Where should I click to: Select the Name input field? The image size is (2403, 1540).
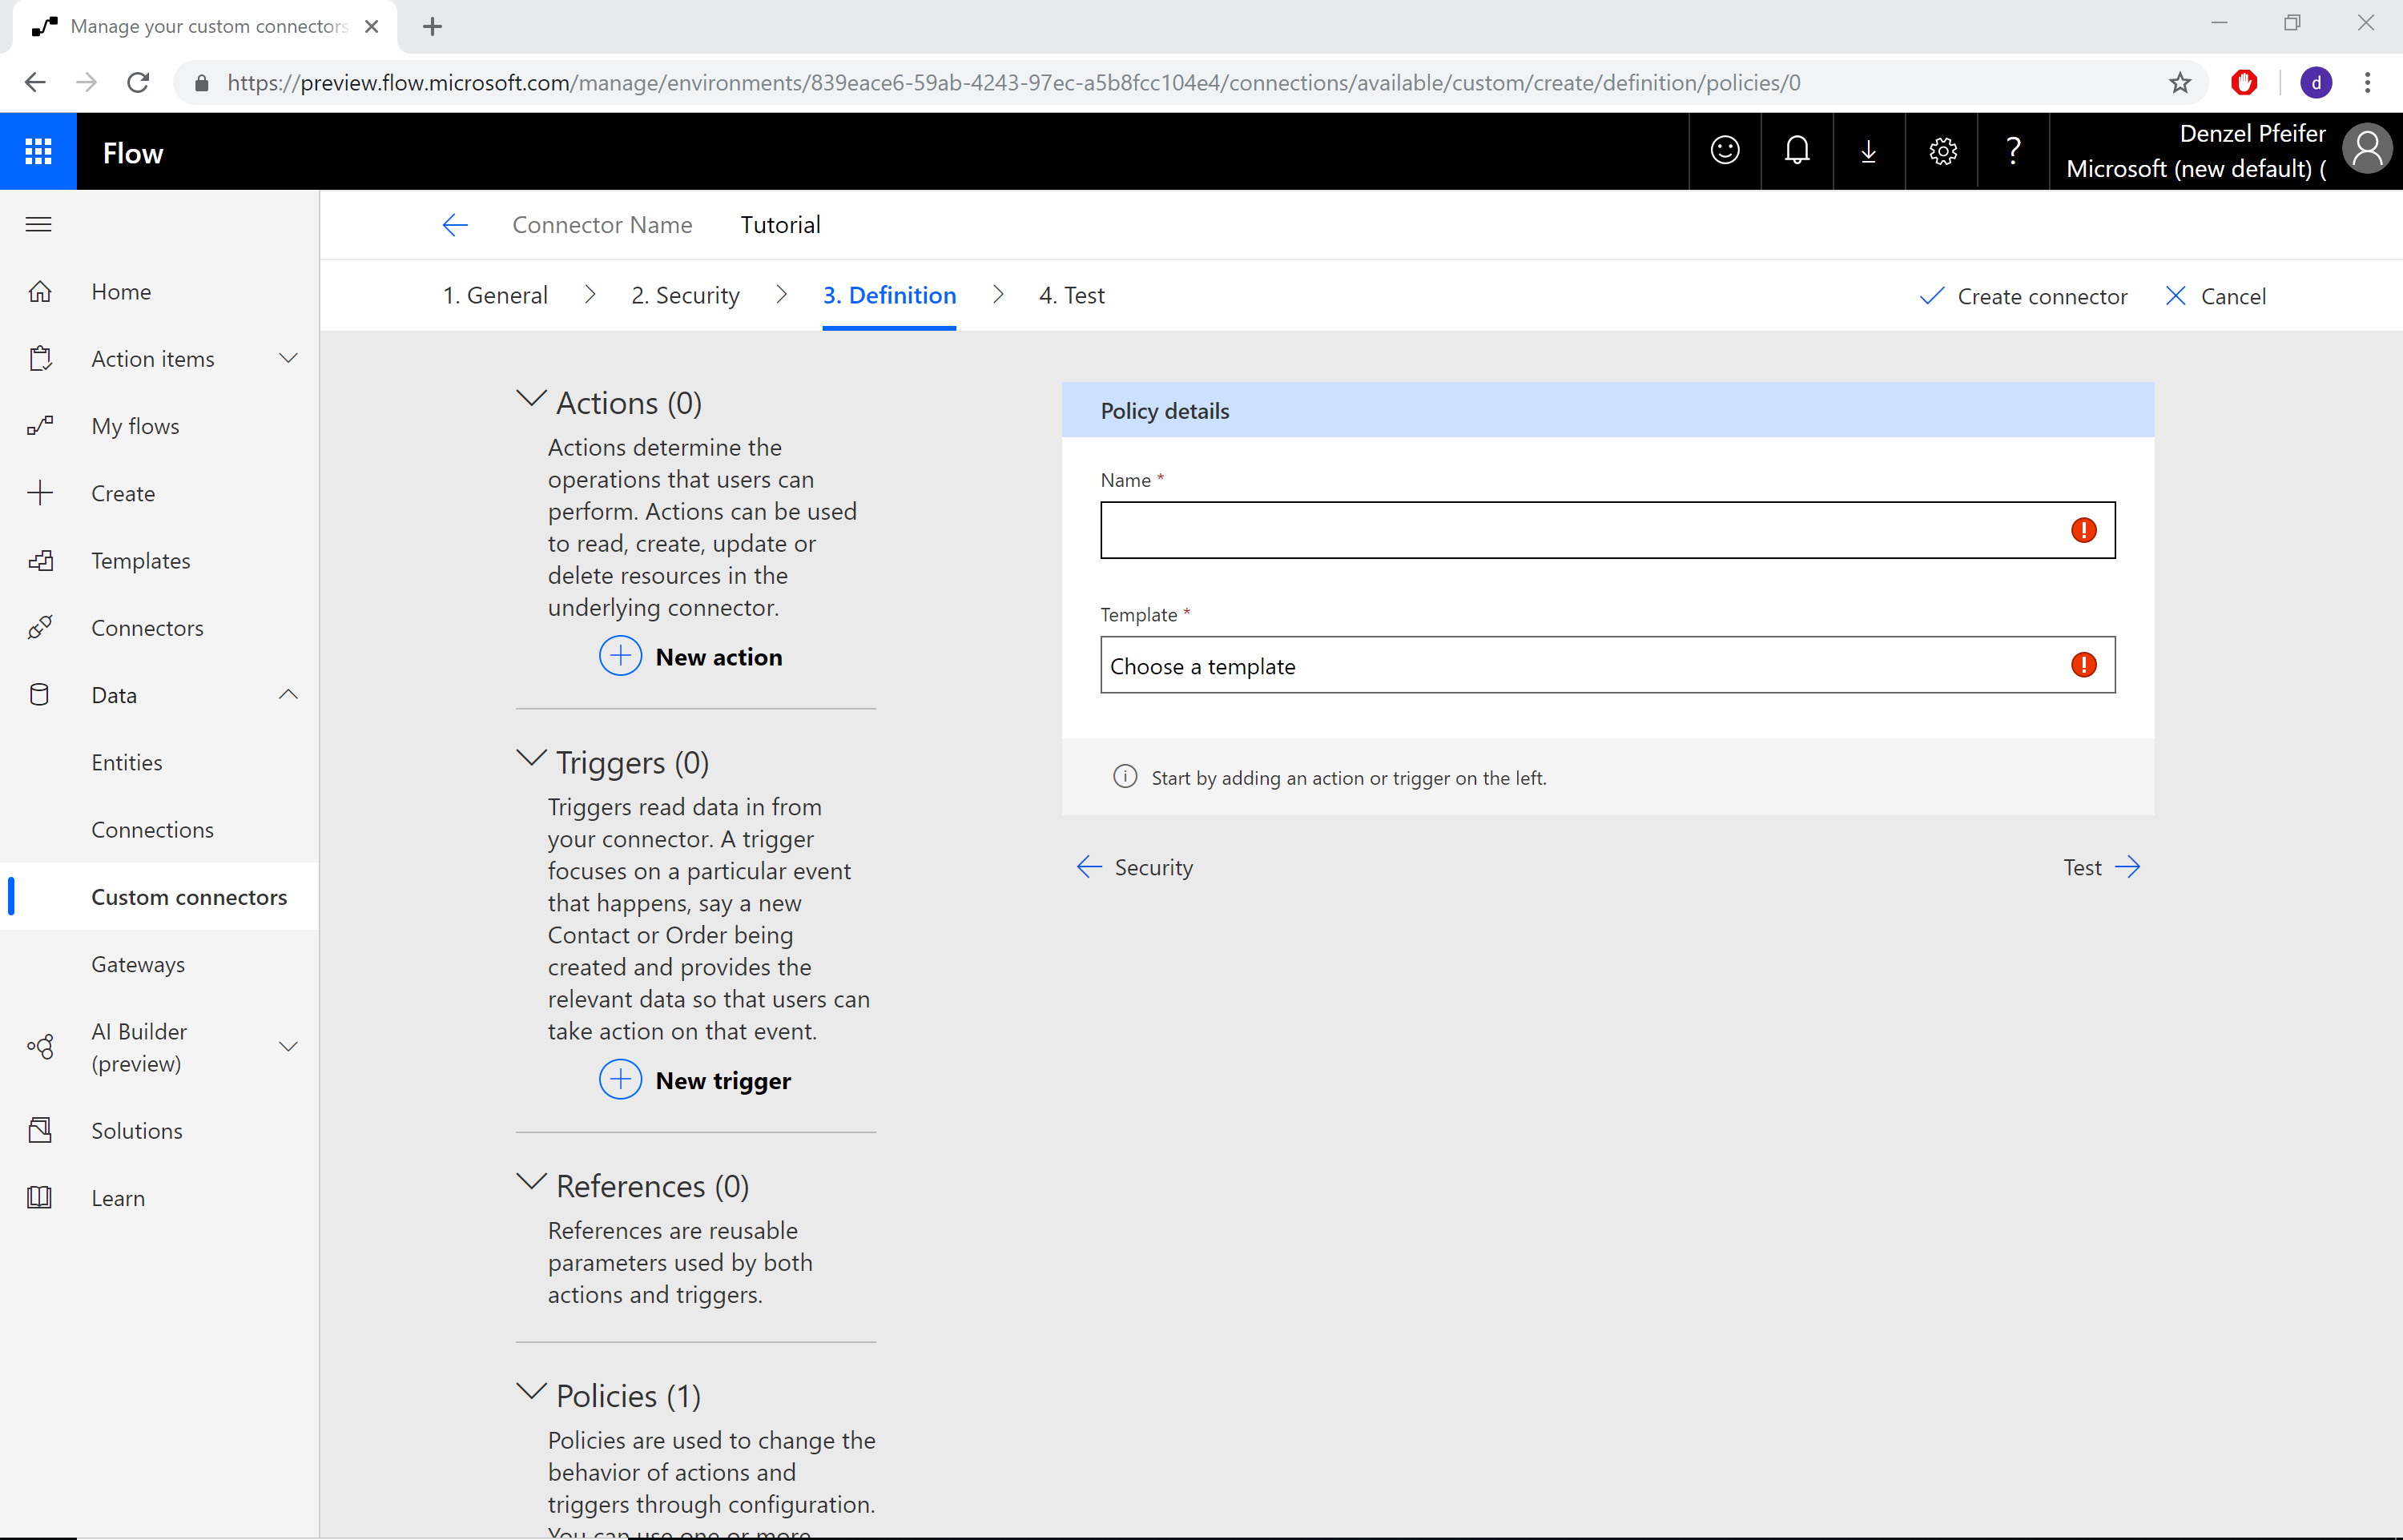[1606, 529]
